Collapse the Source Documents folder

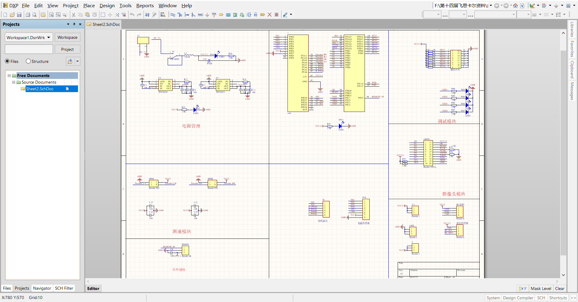click(x=14, y=82)
